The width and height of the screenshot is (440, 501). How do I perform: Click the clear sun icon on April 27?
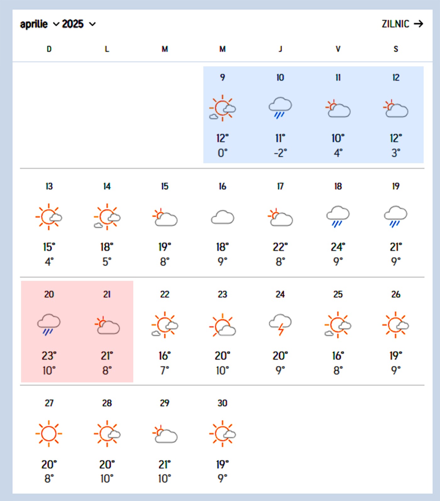click(49, 433)
